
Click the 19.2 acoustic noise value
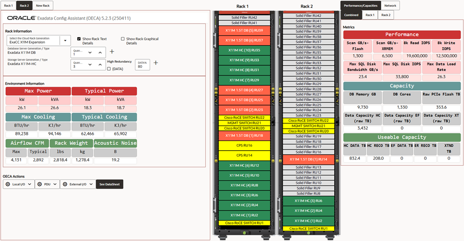115,160
